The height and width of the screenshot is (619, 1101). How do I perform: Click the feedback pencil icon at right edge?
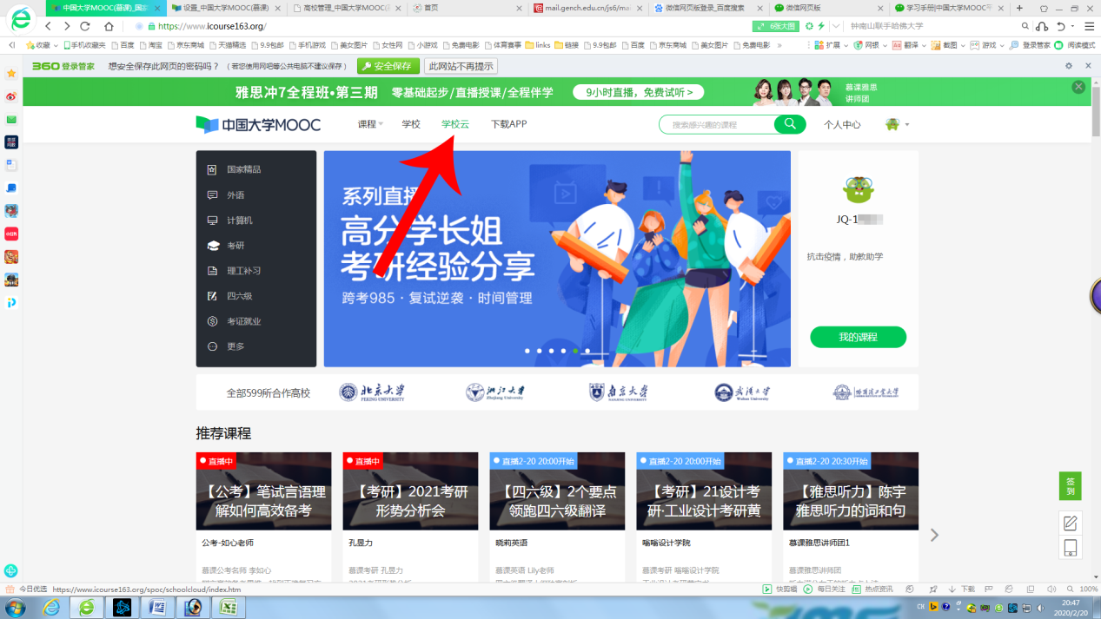[x=1070, y=523]
